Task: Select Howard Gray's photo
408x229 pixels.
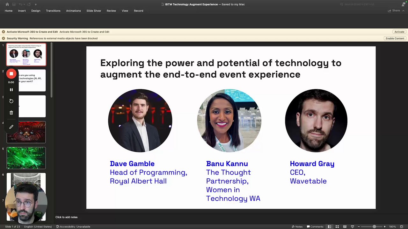Action: tap(316, 121)
